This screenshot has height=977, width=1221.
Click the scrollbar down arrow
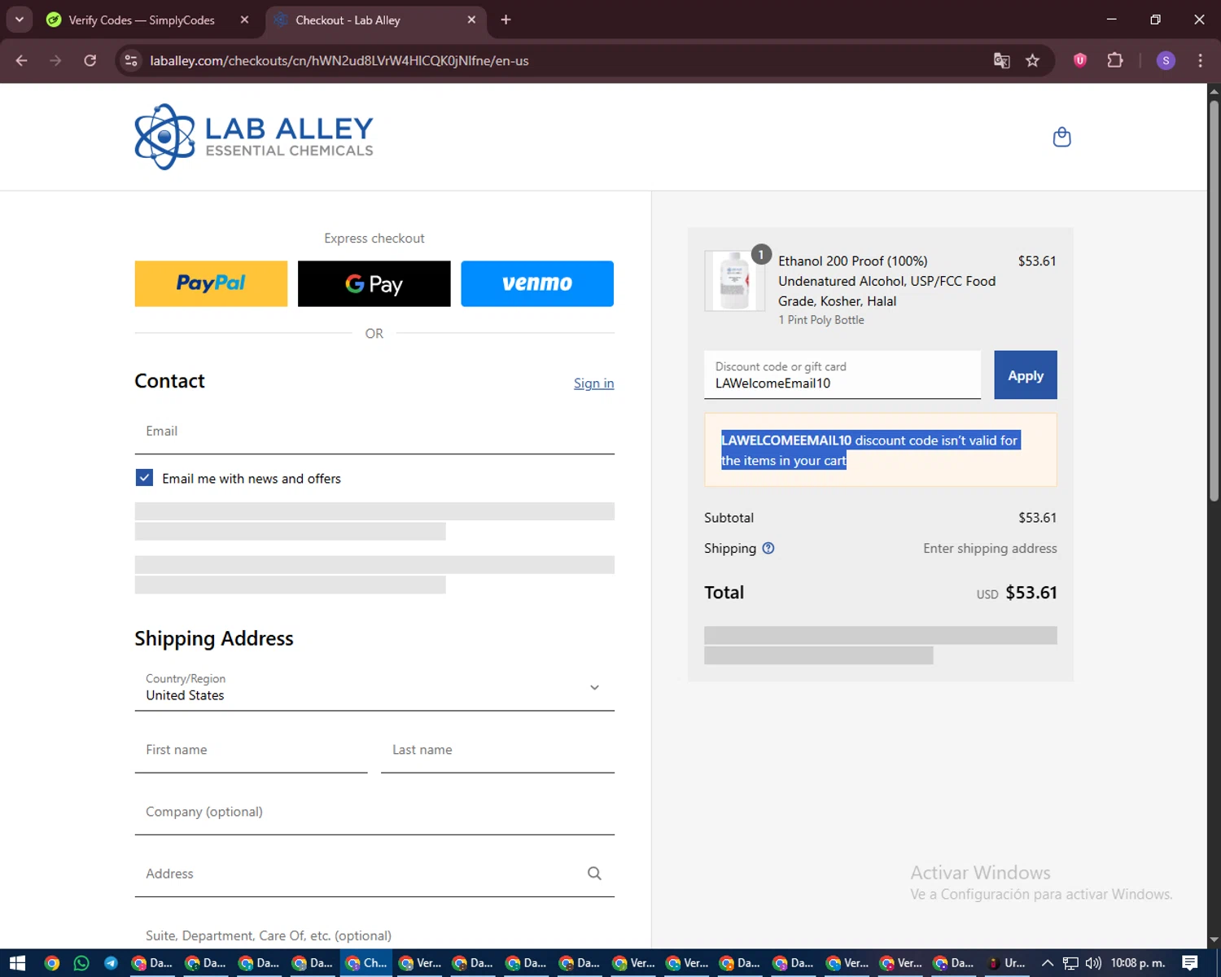(1214, 941)
